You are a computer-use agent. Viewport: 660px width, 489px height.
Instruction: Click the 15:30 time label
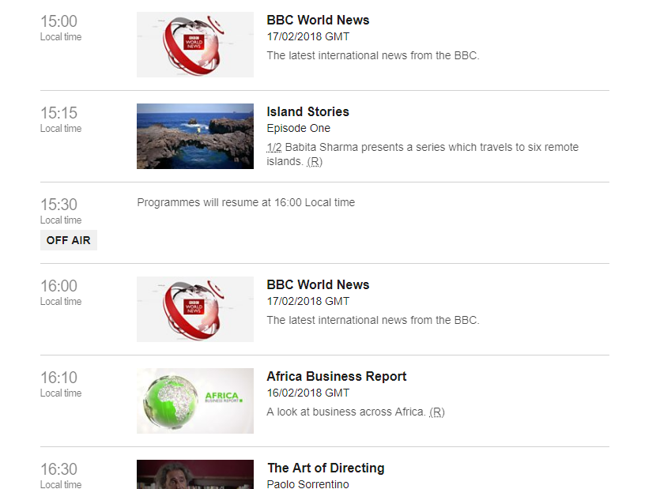[58, 205]
